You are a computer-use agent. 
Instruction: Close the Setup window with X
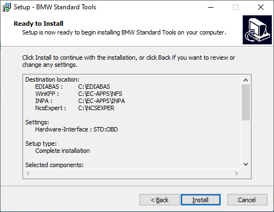click(261, 7)
